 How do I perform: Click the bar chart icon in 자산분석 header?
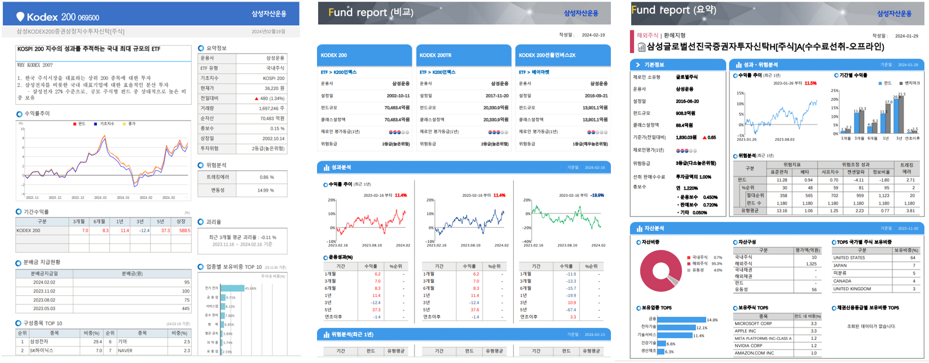[639, 228]
